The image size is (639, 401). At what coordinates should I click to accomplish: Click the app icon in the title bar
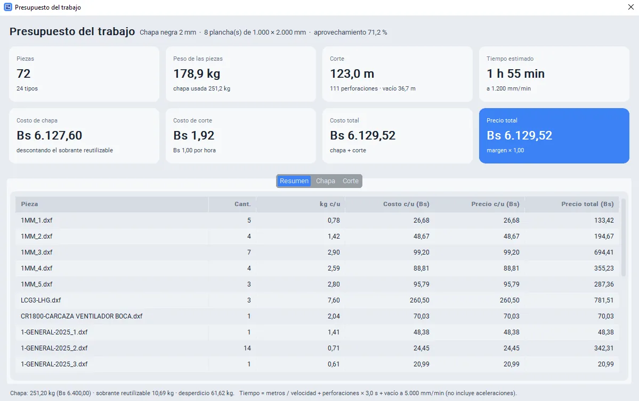(8, 7)
